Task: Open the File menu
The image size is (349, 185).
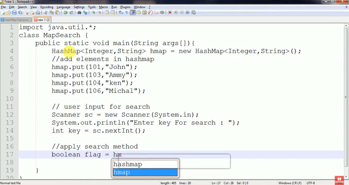Action: pos(3,7)
